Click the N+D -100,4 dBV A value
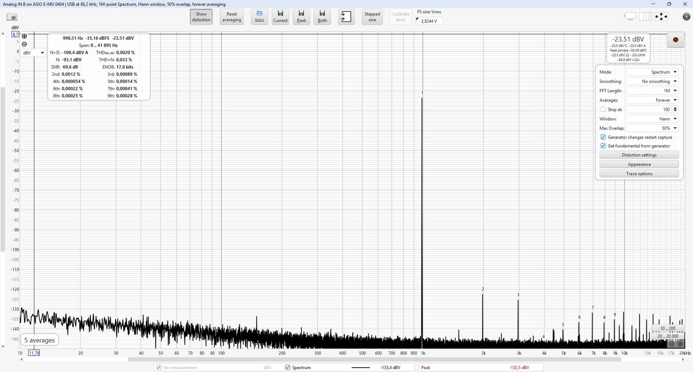The image size is (693, 372). point(75,53)
